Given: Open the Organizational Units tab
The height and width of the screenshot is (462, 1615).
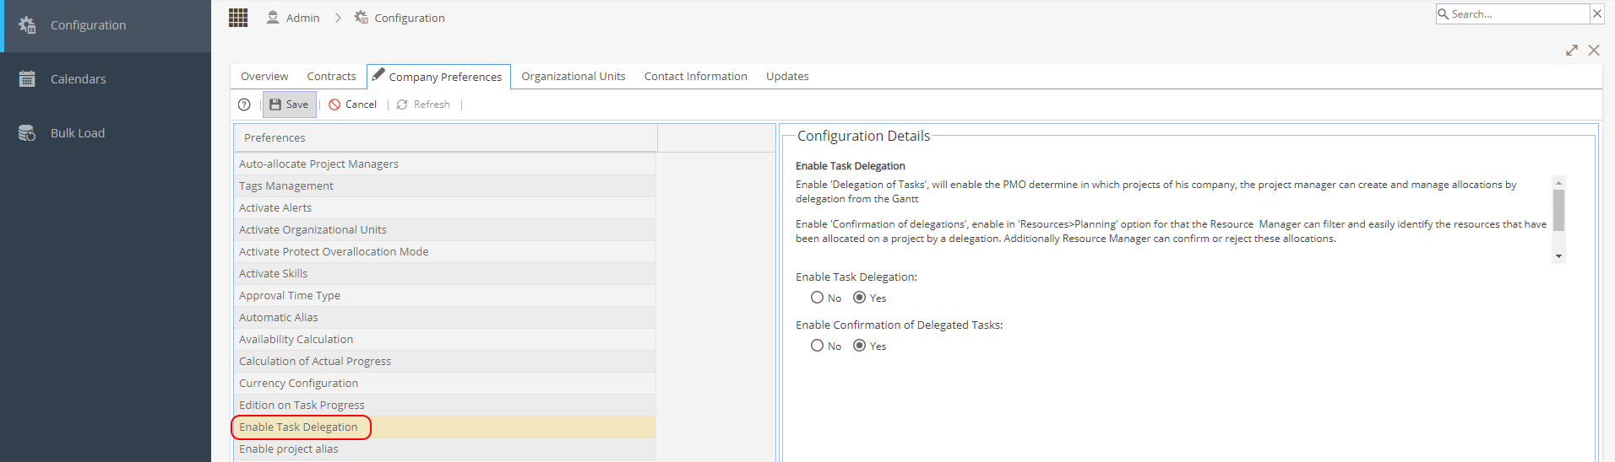Looking at the screenshot, I should pos(574,76).
